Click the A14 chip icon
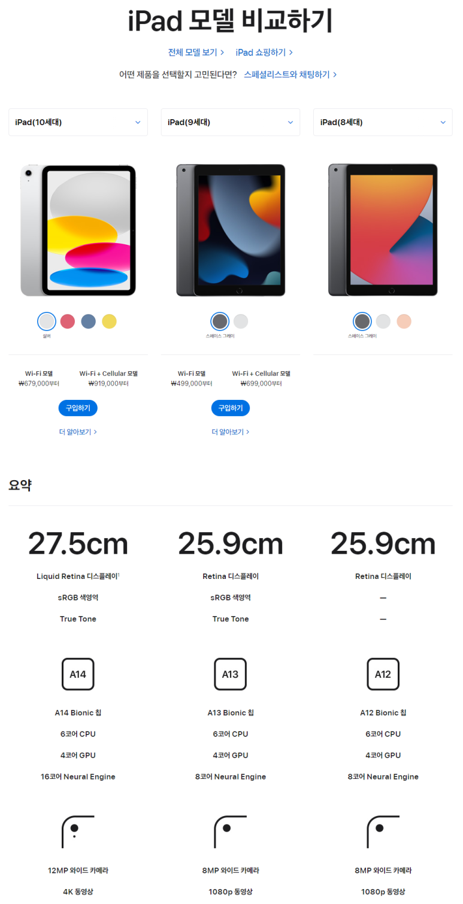The width and height of the screenshot is (463, 904). pos(78,674)
